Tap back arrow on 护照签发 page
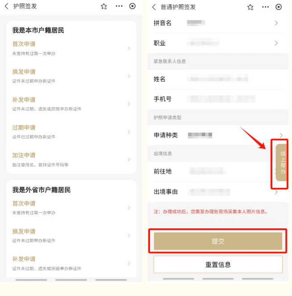This screenshot has height=296, width=292. click(7, 6)
